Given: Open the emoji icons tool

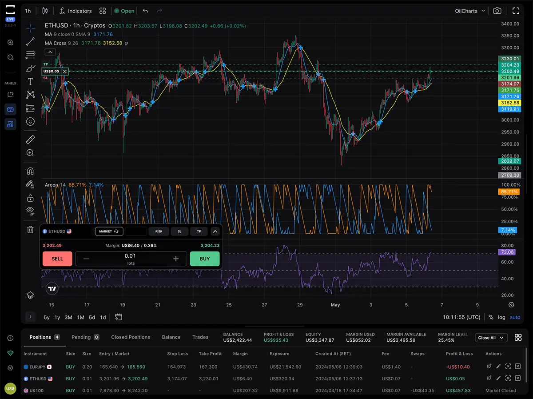Looking at the screenshot, I should [x=30, y=121].
